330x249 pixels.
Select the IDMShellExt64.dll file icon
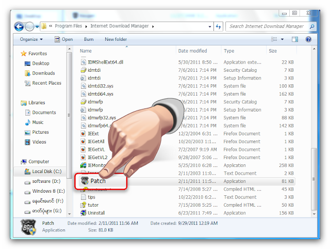pyautogui.click(x=84, y=62)
